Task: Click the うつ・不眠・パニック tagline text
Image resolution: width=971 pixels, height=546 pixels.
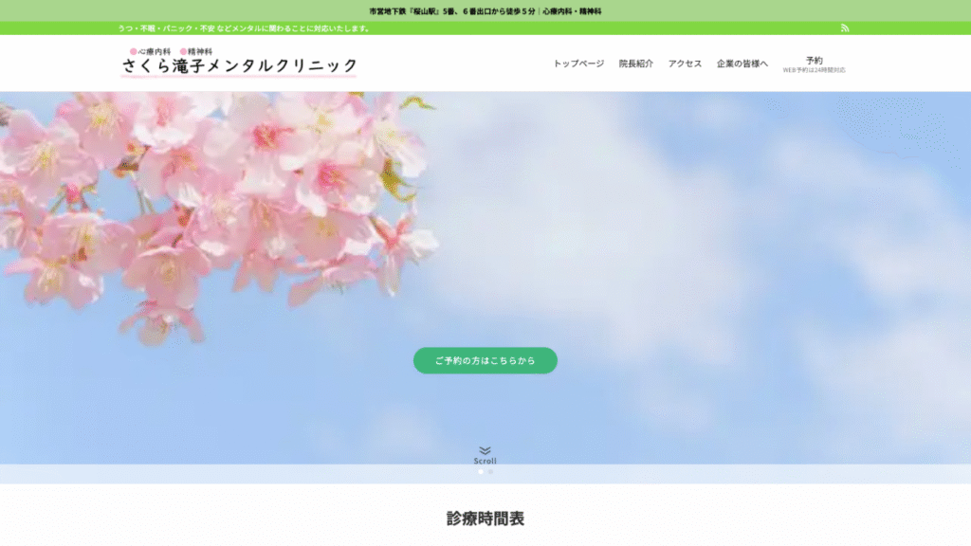Action: point(244,28)
